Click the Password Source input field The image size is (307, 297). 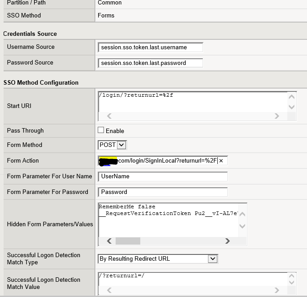(x=150, y=63)
